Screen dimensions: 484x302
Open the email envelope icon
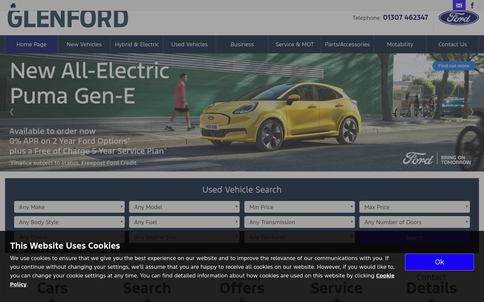pos(459,5)
